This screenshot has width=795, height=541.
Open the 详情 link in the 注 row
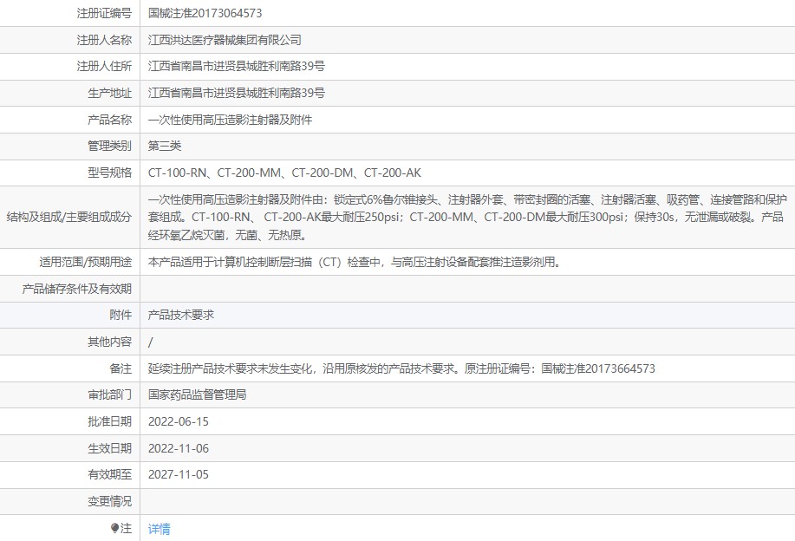click(160, 529)
